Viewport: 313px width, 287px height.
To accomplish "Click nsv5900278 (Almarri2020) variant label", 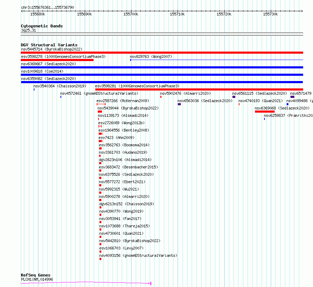I will pos(124,196).
